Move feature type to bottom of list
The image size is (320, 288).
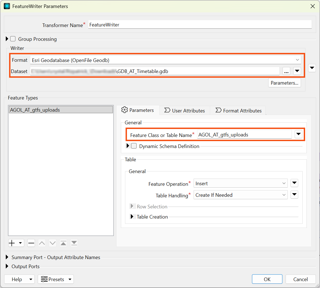[x=74, y=243]
